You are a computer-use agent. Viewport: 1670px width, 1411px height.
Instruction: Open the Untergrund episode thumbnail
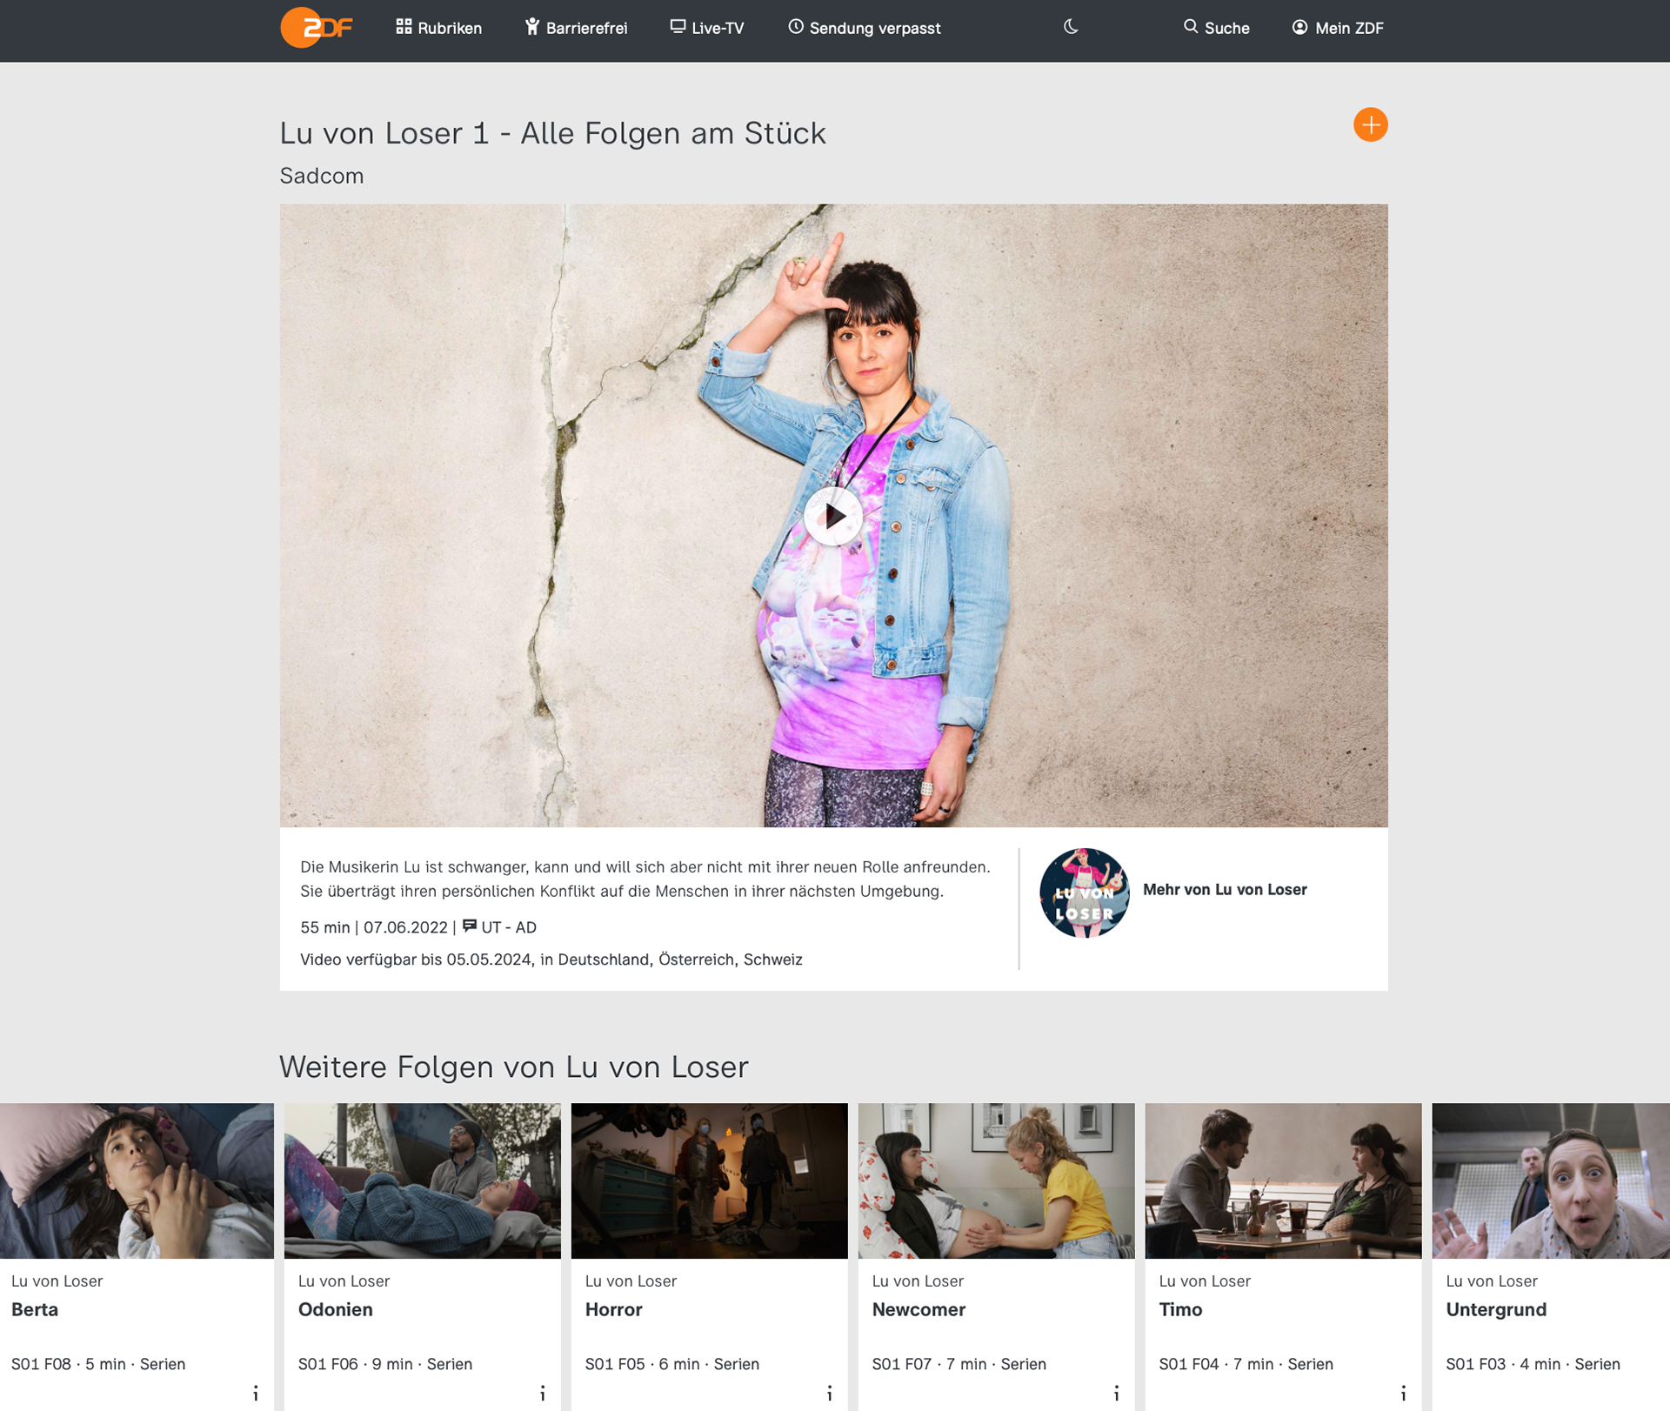tap(1550, 1180)
